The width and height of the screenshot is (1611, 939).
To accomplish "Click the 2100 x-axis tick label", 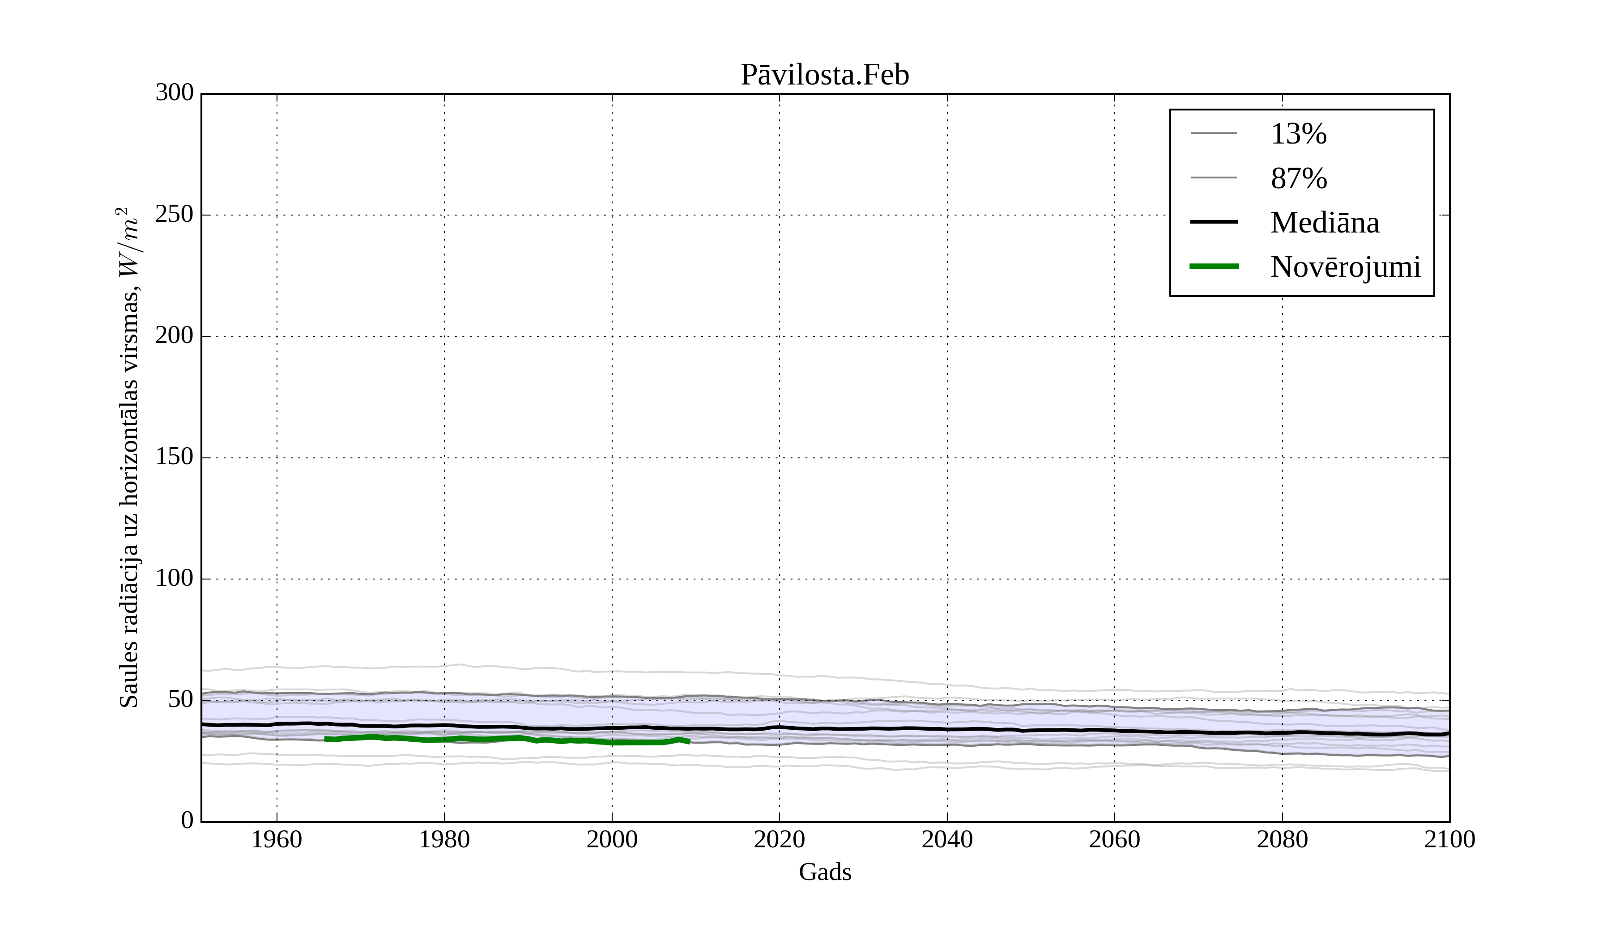I will pos(1449,839).
